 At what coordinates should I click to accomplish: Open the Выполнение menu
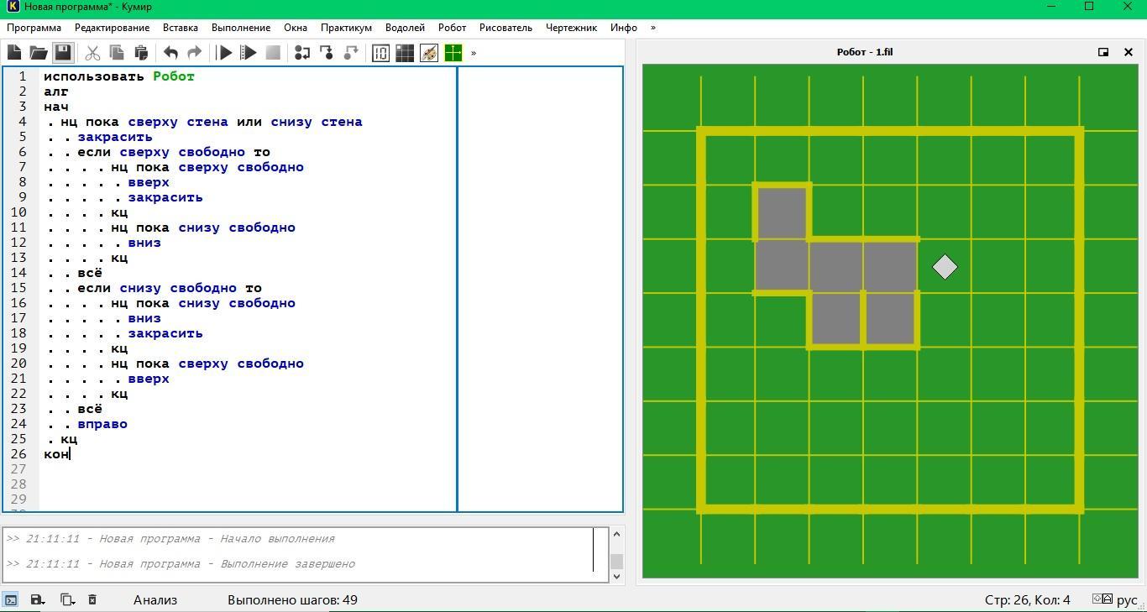[x=241, y=28]
